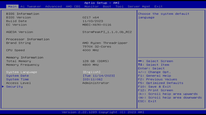206x115 pixels.
Task: Click the BIOS Version value 0217 x64
Action: (90, 18)
